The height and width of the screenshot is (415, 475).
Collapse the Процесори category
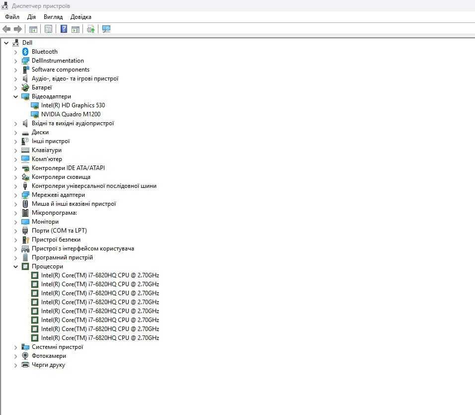pos(15,266)
